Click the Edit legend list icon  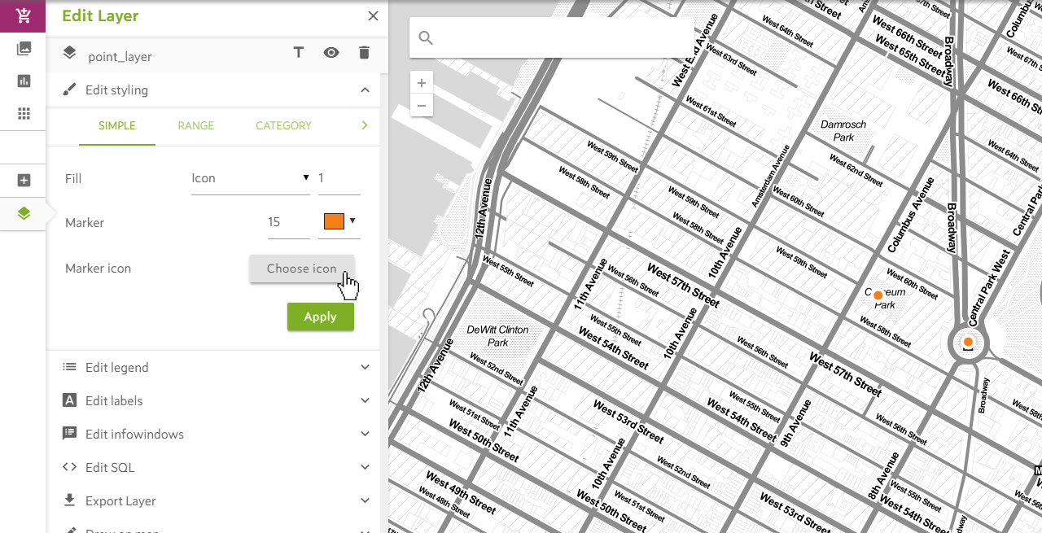tap(70, 367)
